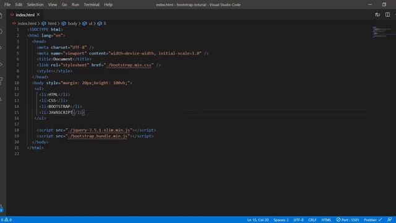Open the feedback icon in the status bar
The height and width of the screenshot is (223, 396).
pos(390,220)
